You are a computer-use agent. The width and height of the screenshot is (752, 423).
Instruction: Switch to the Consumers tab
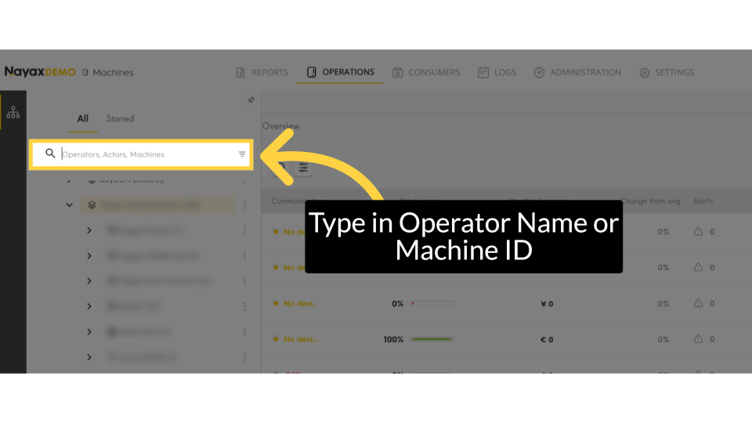[x=426, y=72]
